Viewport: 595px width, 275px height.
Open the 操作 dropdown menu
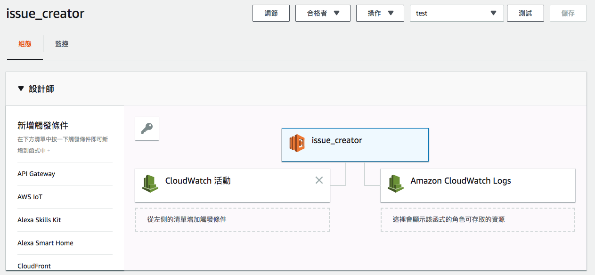pos(380,13)
